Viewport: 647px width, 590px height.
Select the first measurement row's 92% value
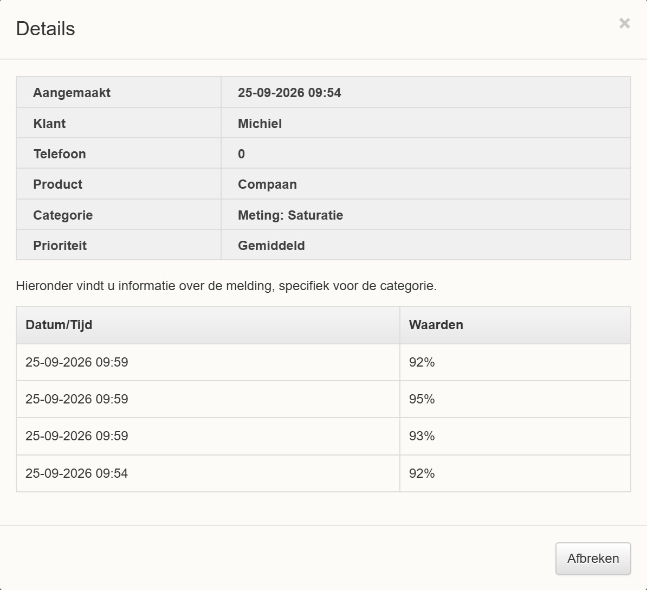pyautogui.click(x=422, y=362)
